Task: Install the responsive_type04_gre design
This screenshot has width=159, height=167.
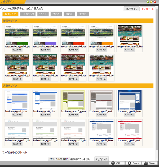Action: pyautogui.click(x=17, y=50)
